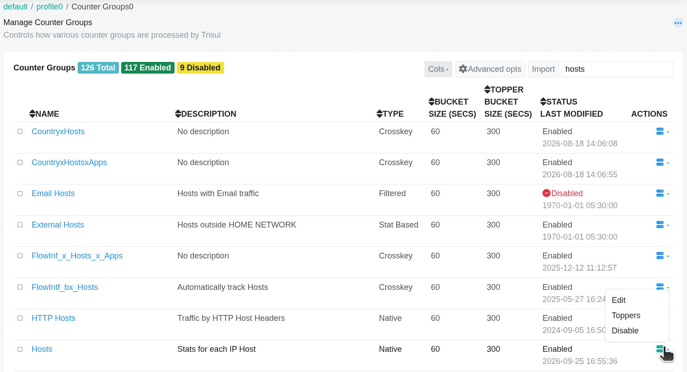This screenshot has width=687, height=372.
Task: Click the 126 Total badge
Action: (98, 68)
